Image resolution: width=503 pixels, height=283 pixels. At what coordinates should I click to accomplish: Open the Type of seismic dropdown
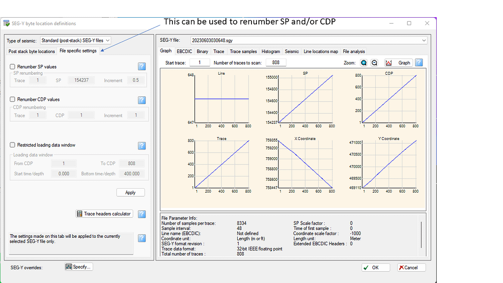[76, 40]
